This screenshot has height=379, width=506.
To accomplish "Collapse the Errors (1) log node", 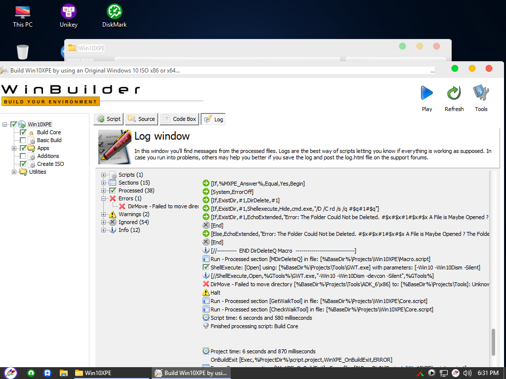I will [x=103, y=198].
